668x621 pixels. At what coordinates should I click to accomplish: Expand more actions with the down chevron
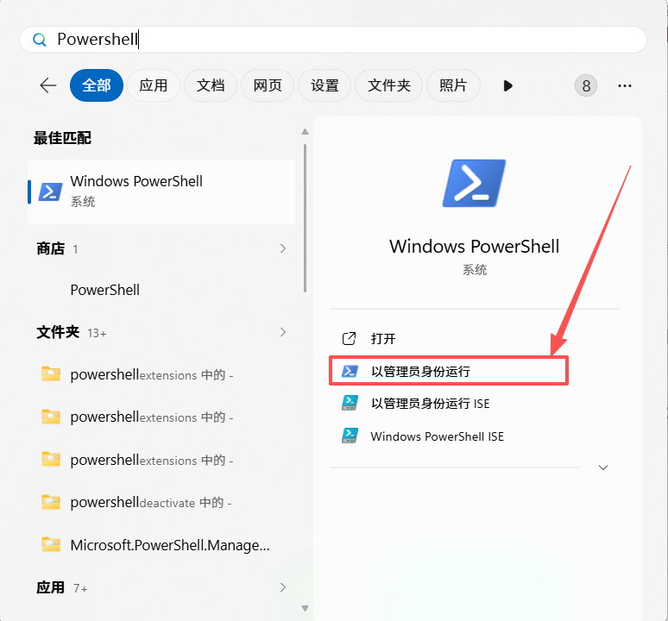click(x=603, y=467)
